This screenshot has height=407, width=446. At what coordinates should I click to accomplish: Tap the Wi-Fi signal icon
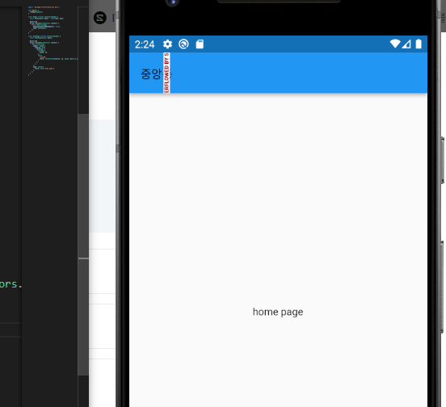[395, 44]
